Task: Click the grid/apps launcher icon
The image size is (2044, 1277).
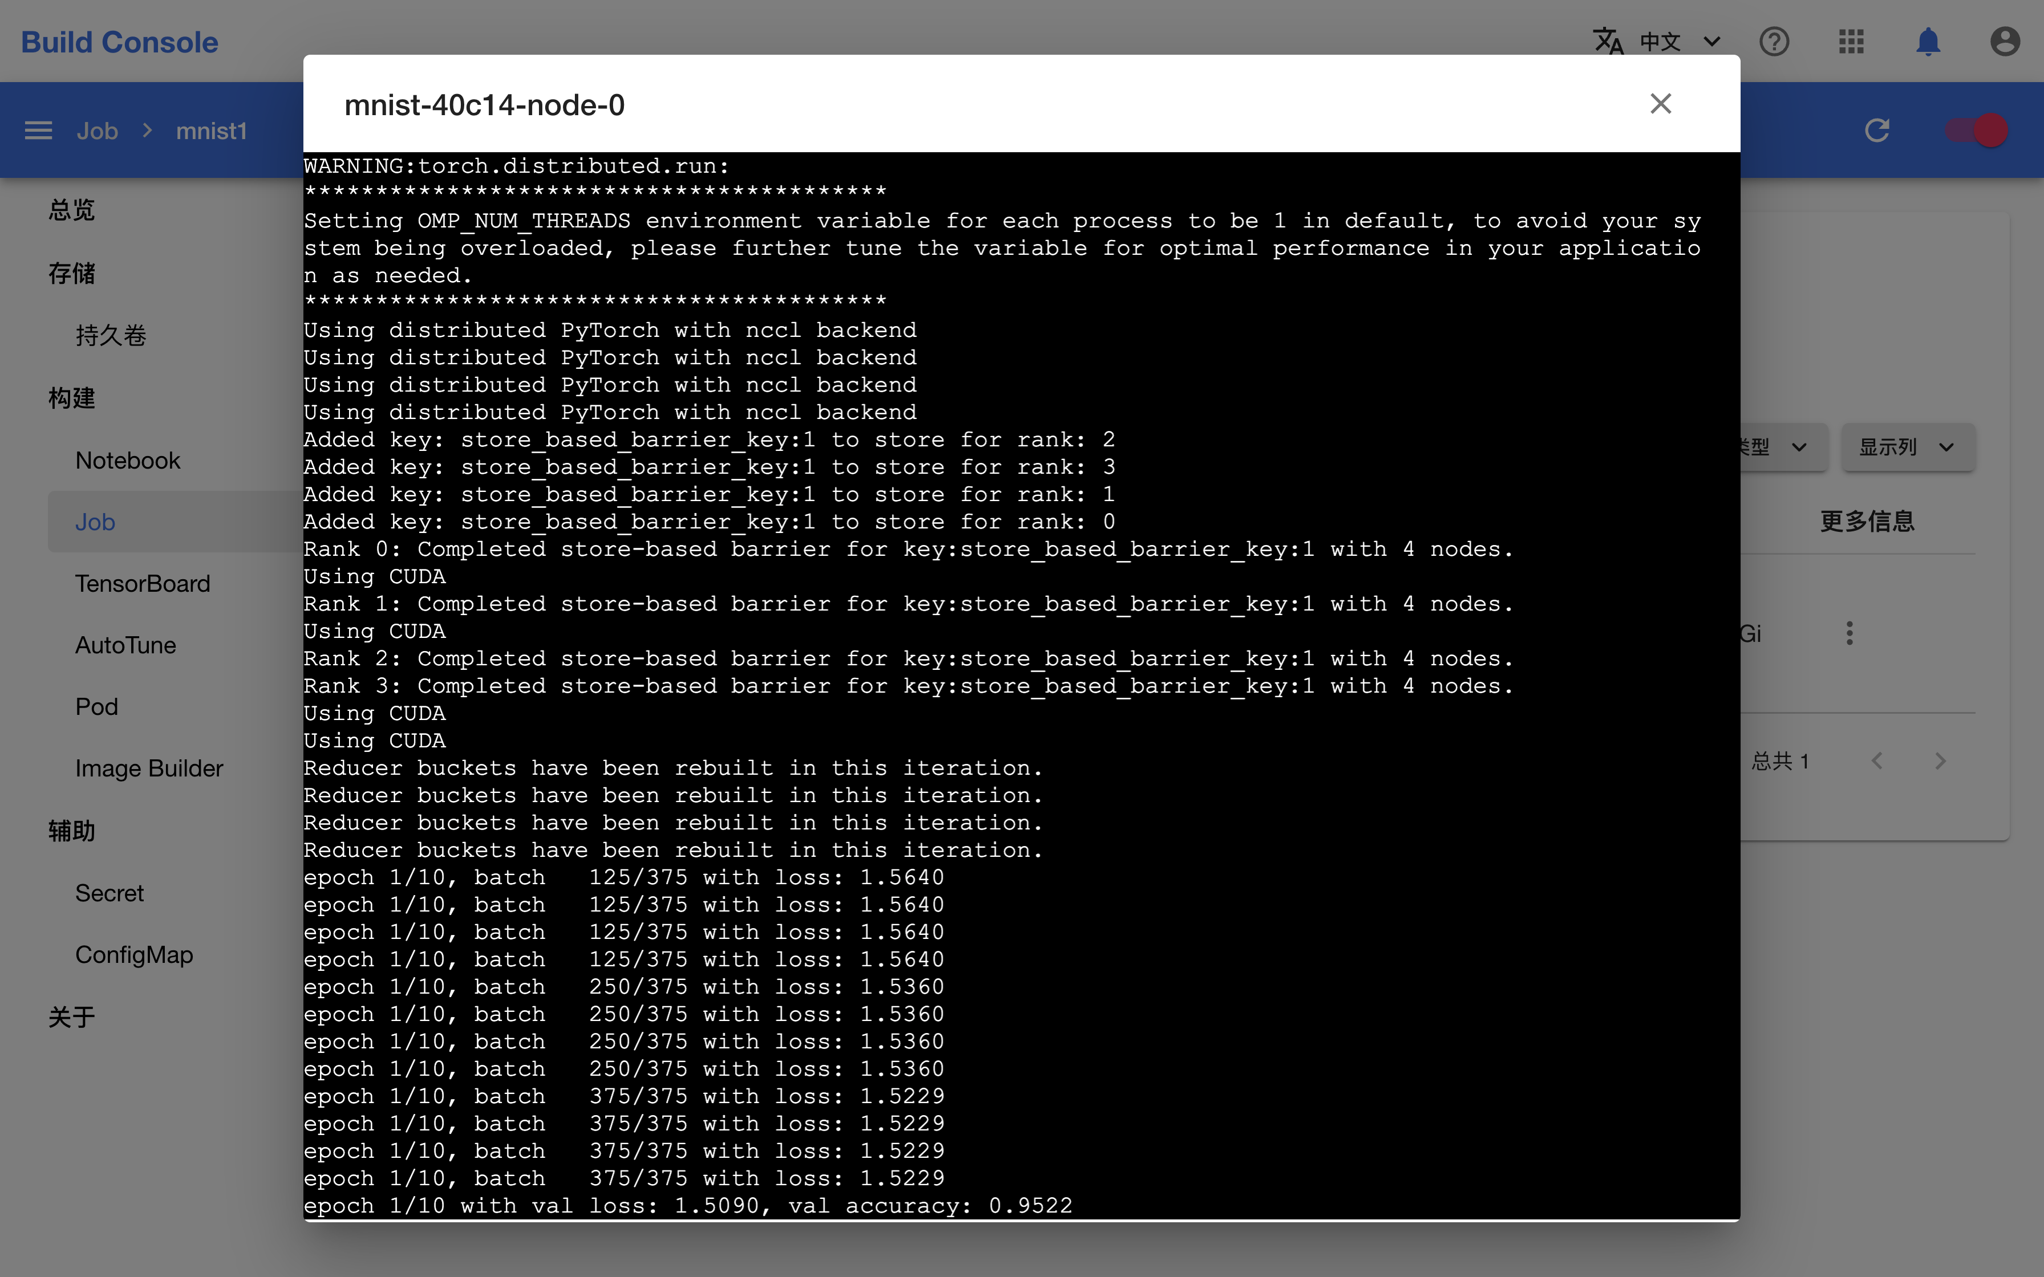Action: click(1851, 40)
